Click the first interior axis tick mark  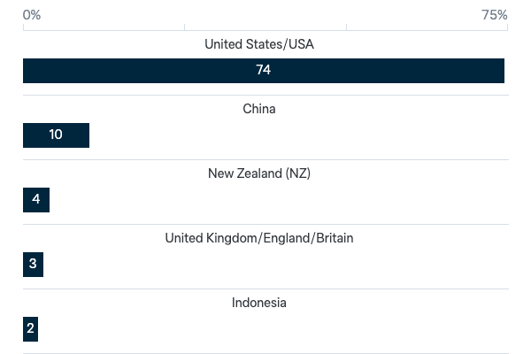point(185,27)
